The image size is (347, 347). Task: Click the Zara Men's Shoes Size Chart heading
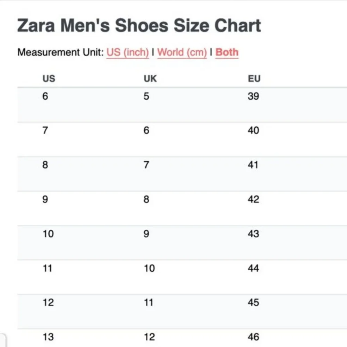[x=139, y=25]
